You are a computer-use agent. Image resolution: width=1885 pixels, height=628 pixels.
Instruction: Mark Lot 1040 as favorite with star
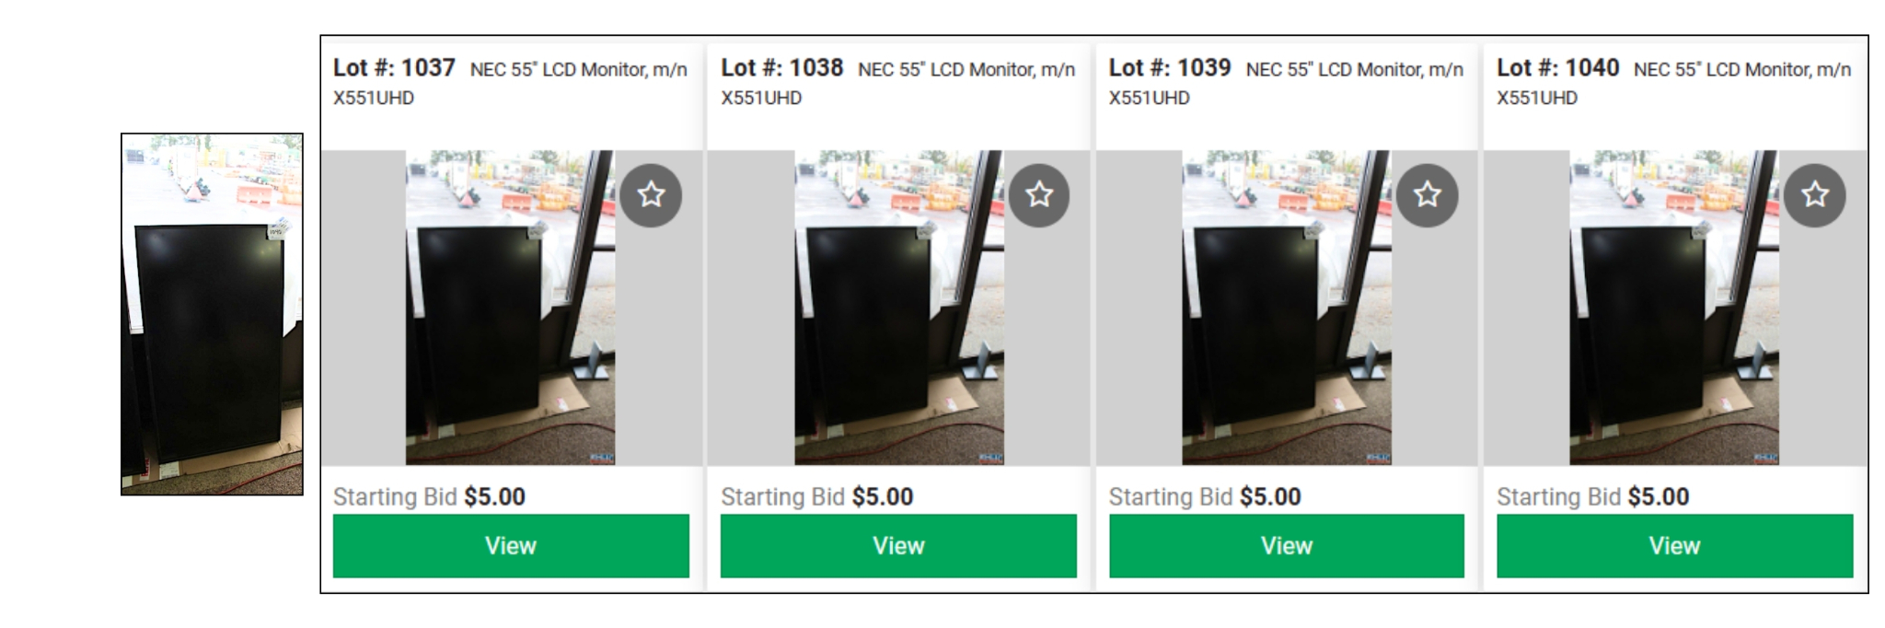click(x=1815, y=194)
